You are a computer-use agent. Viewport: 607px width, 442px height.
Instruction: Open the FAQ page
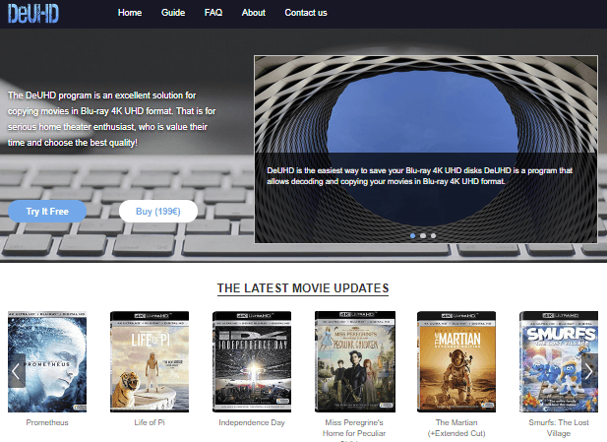pos(213,13)
